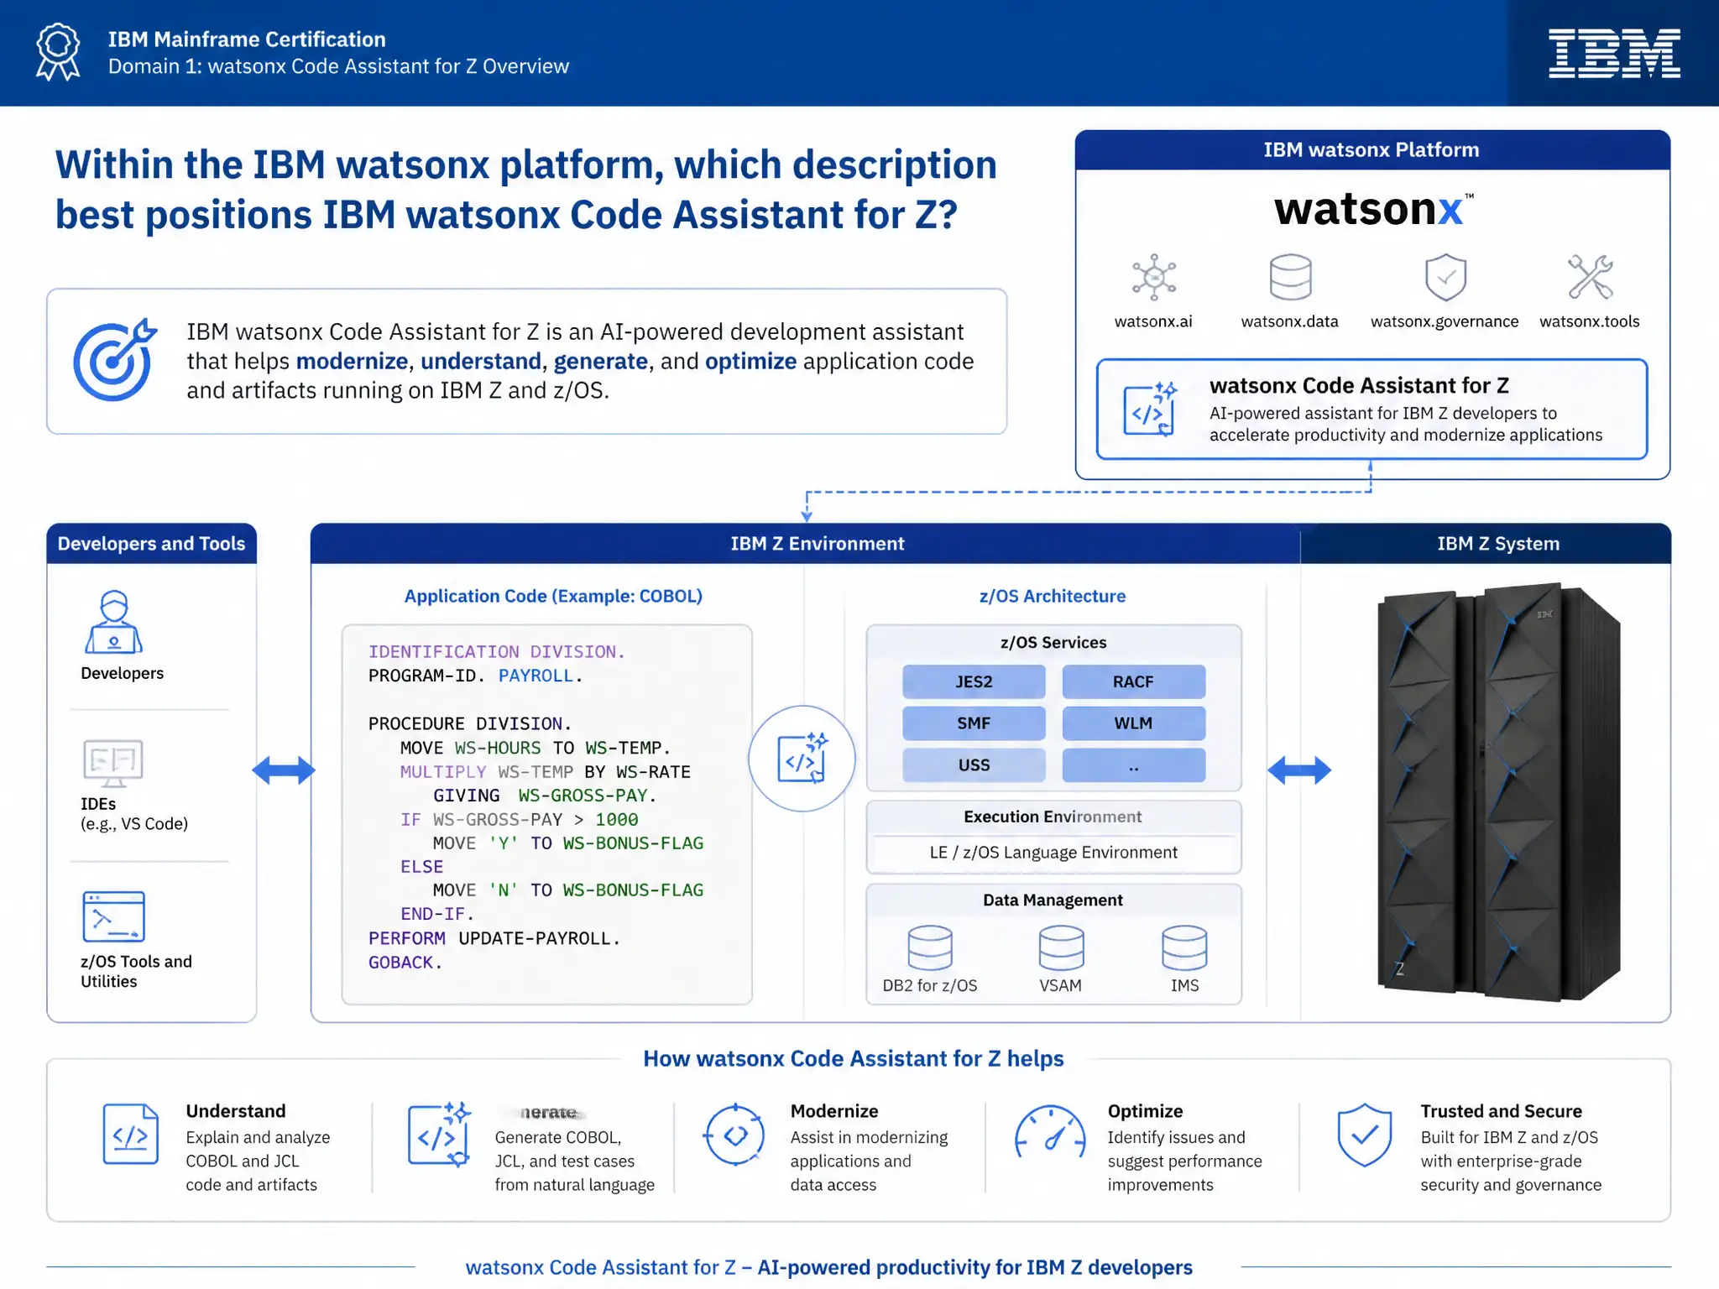The image size is (1719, 1289).
Task: Click the IBM Z System header
Action: 1486,544
